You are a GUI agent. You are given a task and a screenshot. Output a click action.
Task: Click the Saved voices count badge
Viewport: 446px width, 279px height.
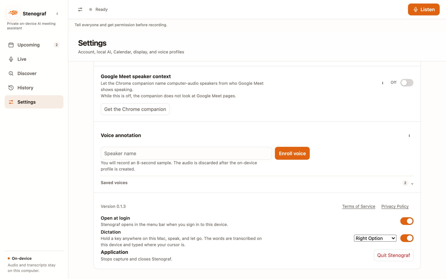pos(405,183)
